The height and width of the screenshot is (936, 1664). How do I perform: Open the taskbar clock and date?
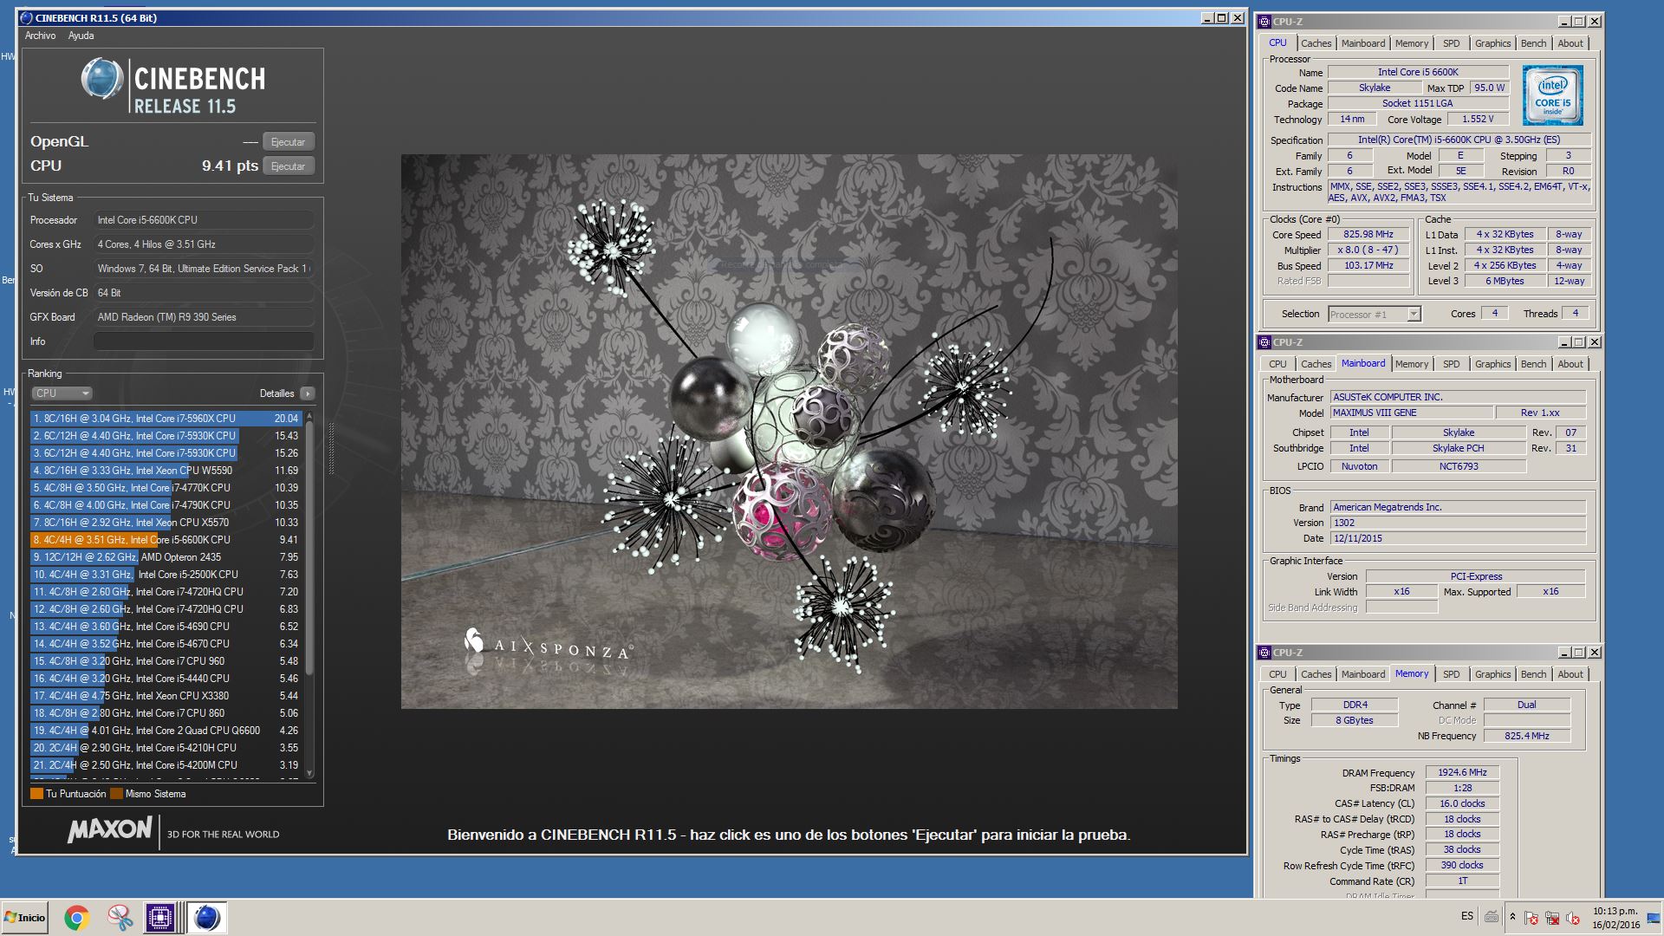[1615, 918]
